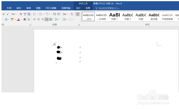Click the Asian Layout icon
Screen dimensions: 179x109
point(64,14)
